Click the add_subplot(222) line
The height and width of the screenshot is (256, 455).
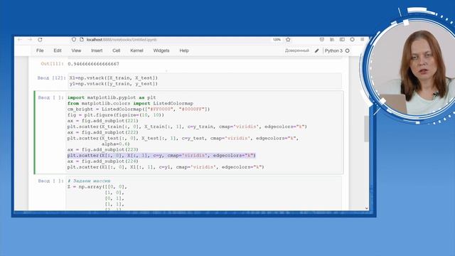tap(102, 132)
